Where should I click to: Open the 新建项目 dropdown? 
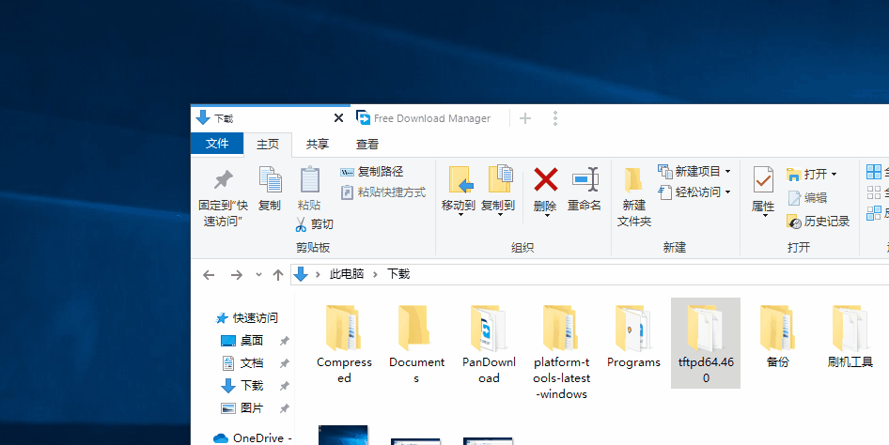694,172
